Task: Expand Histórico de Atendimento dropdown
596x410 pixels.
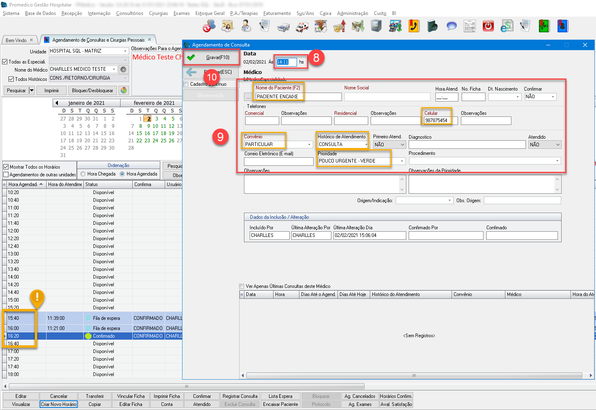Action: (x=367, y=144)
